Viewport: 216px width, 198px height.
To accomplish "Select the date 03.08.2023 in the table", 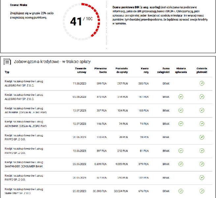I will point(79,97).
